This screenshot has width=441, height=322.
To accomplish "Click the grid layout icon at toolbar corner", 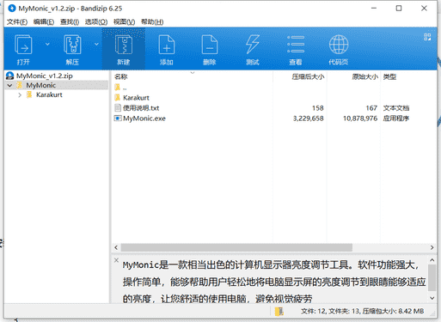I will coord(427,37).
